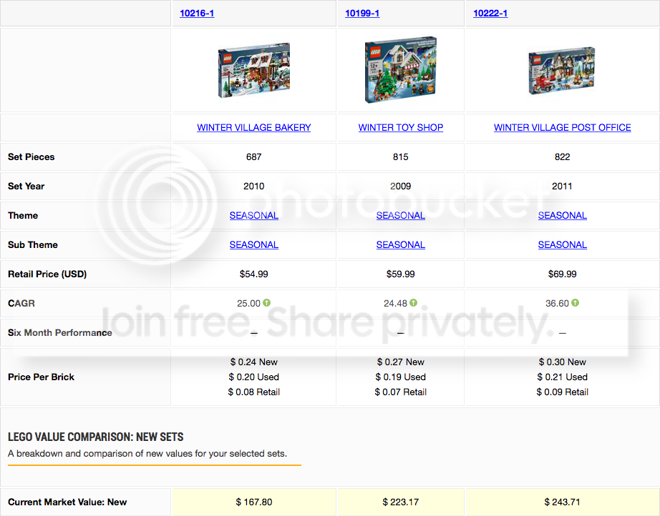The height and width of the screenshot is (516, 660).
Task: Select the market value $ 223.17
Action: coord(401,502)
